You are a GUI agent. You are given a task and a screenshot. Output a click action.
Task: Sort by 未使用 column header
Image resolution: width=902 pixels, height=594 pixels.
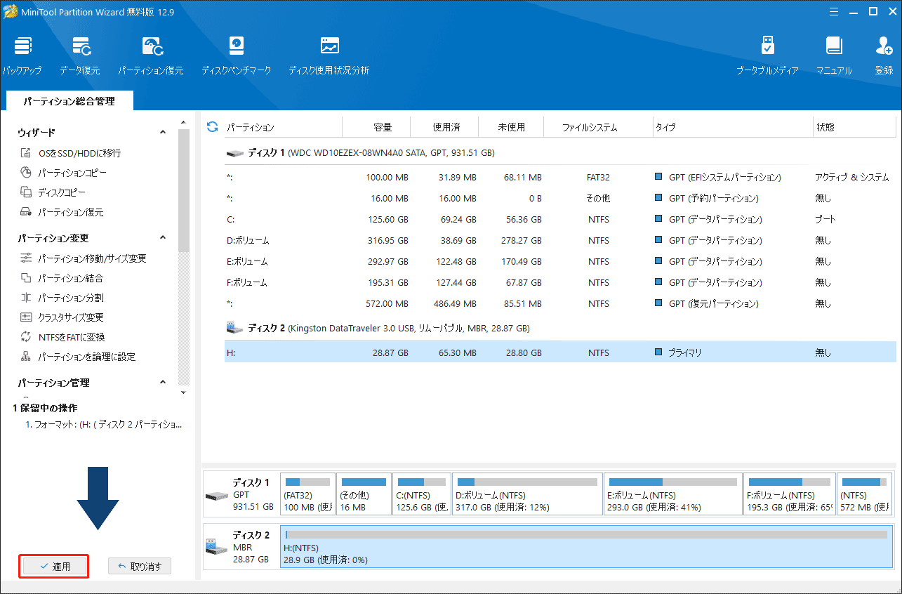(512, 127)
